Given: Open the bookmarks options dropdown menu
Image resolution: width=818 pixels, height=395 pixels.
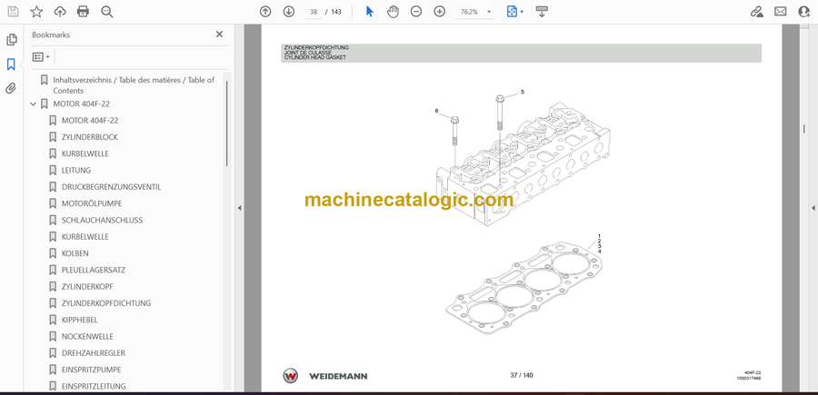Looking at the screenshot, I should pos(41,56).
